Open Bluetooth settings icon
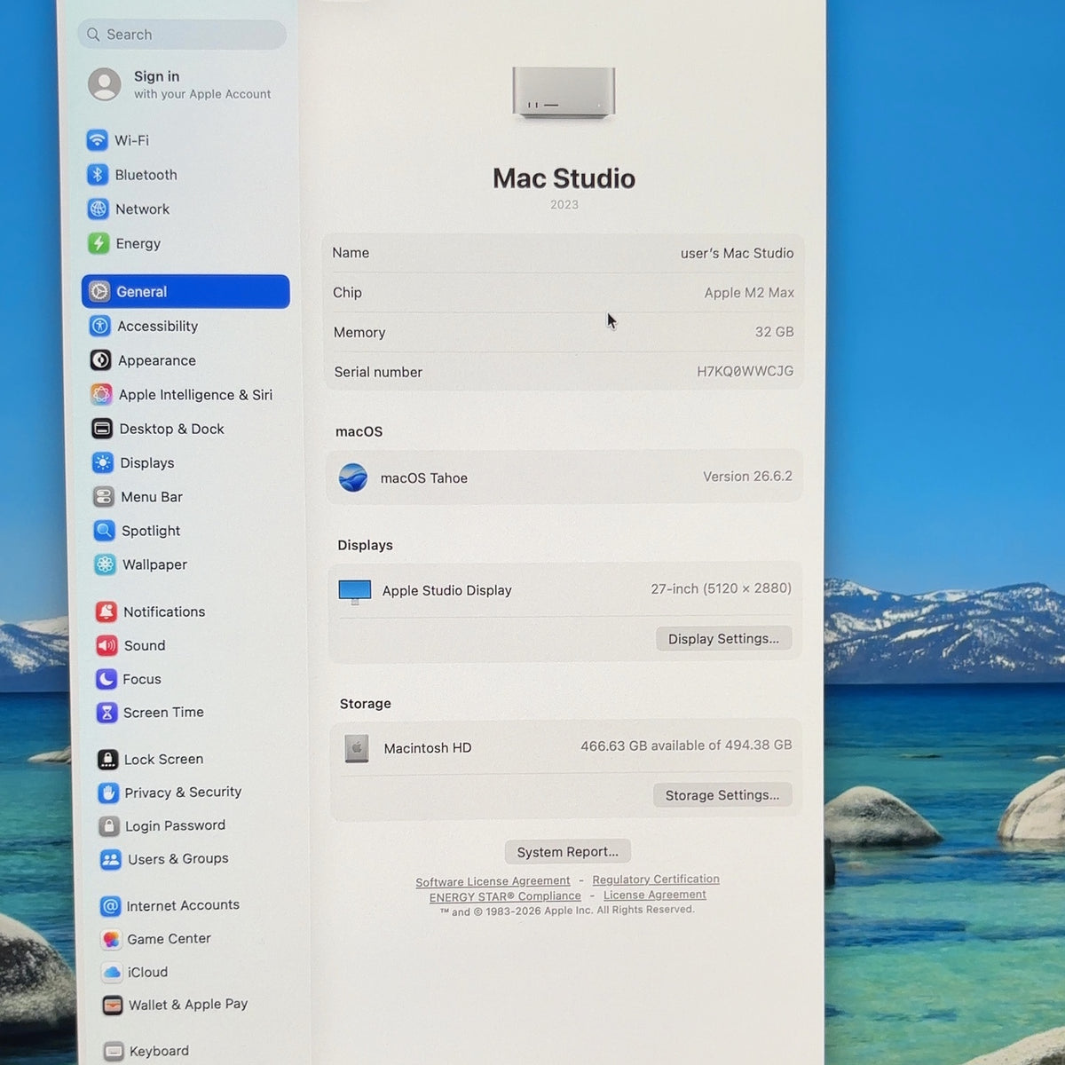 98,175
